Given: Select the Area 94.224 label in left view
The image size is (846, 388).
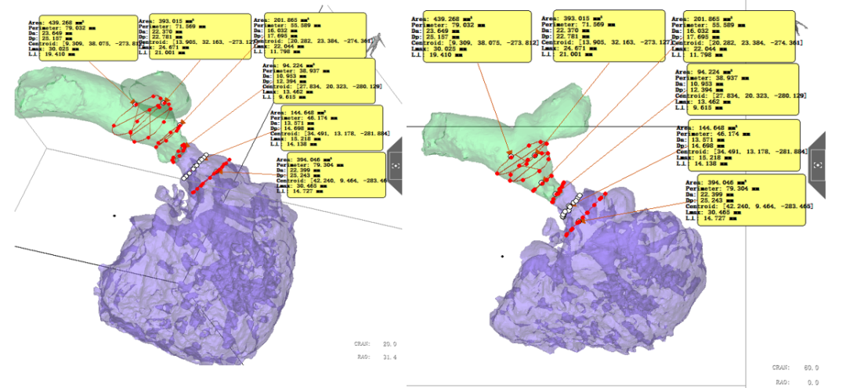Looking at the screenshot, I should 317,80.
